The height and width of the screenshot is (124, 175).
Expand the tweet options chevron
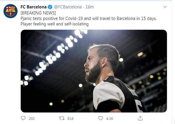click(x=164, y=6)
